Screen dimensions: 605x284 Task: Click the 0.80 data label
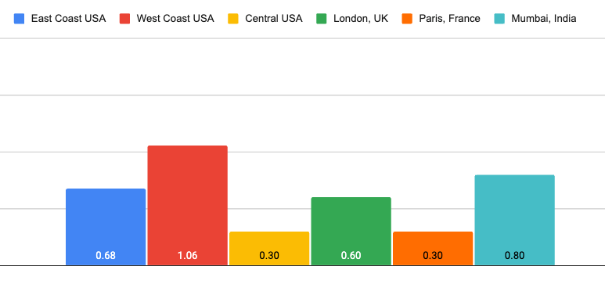point(515,256)
